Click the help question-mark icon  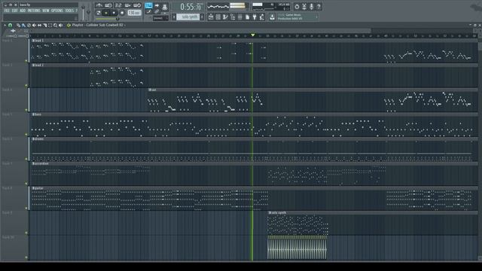coord(319,7)
